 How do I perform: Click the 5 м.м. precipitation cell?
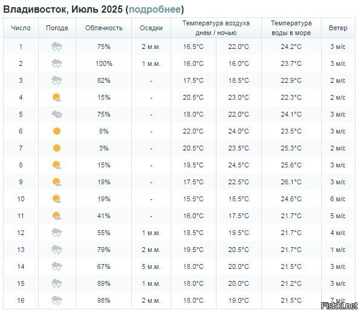(x=151, y=266)
